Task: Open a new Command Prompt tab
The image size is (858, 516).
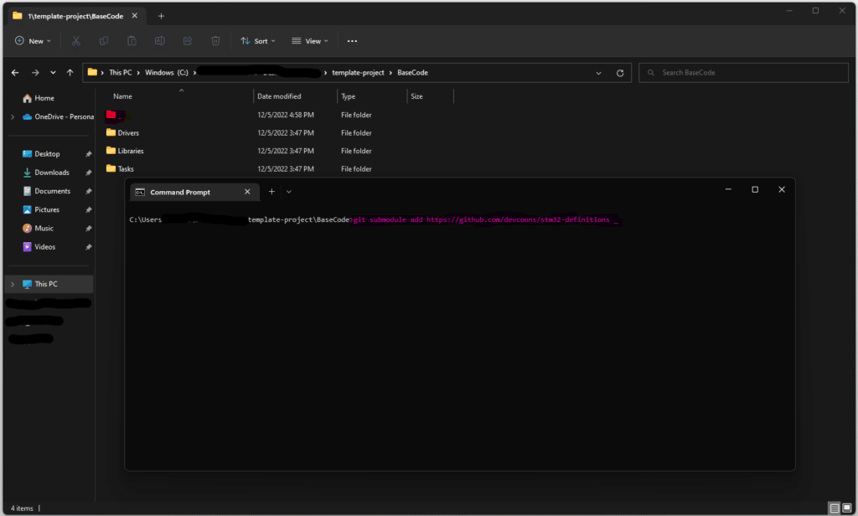Action: pyautogui.click(x=271, y=192)
